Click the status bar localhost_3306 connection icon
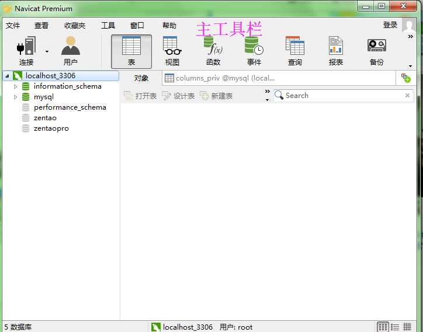 point(156,327)
